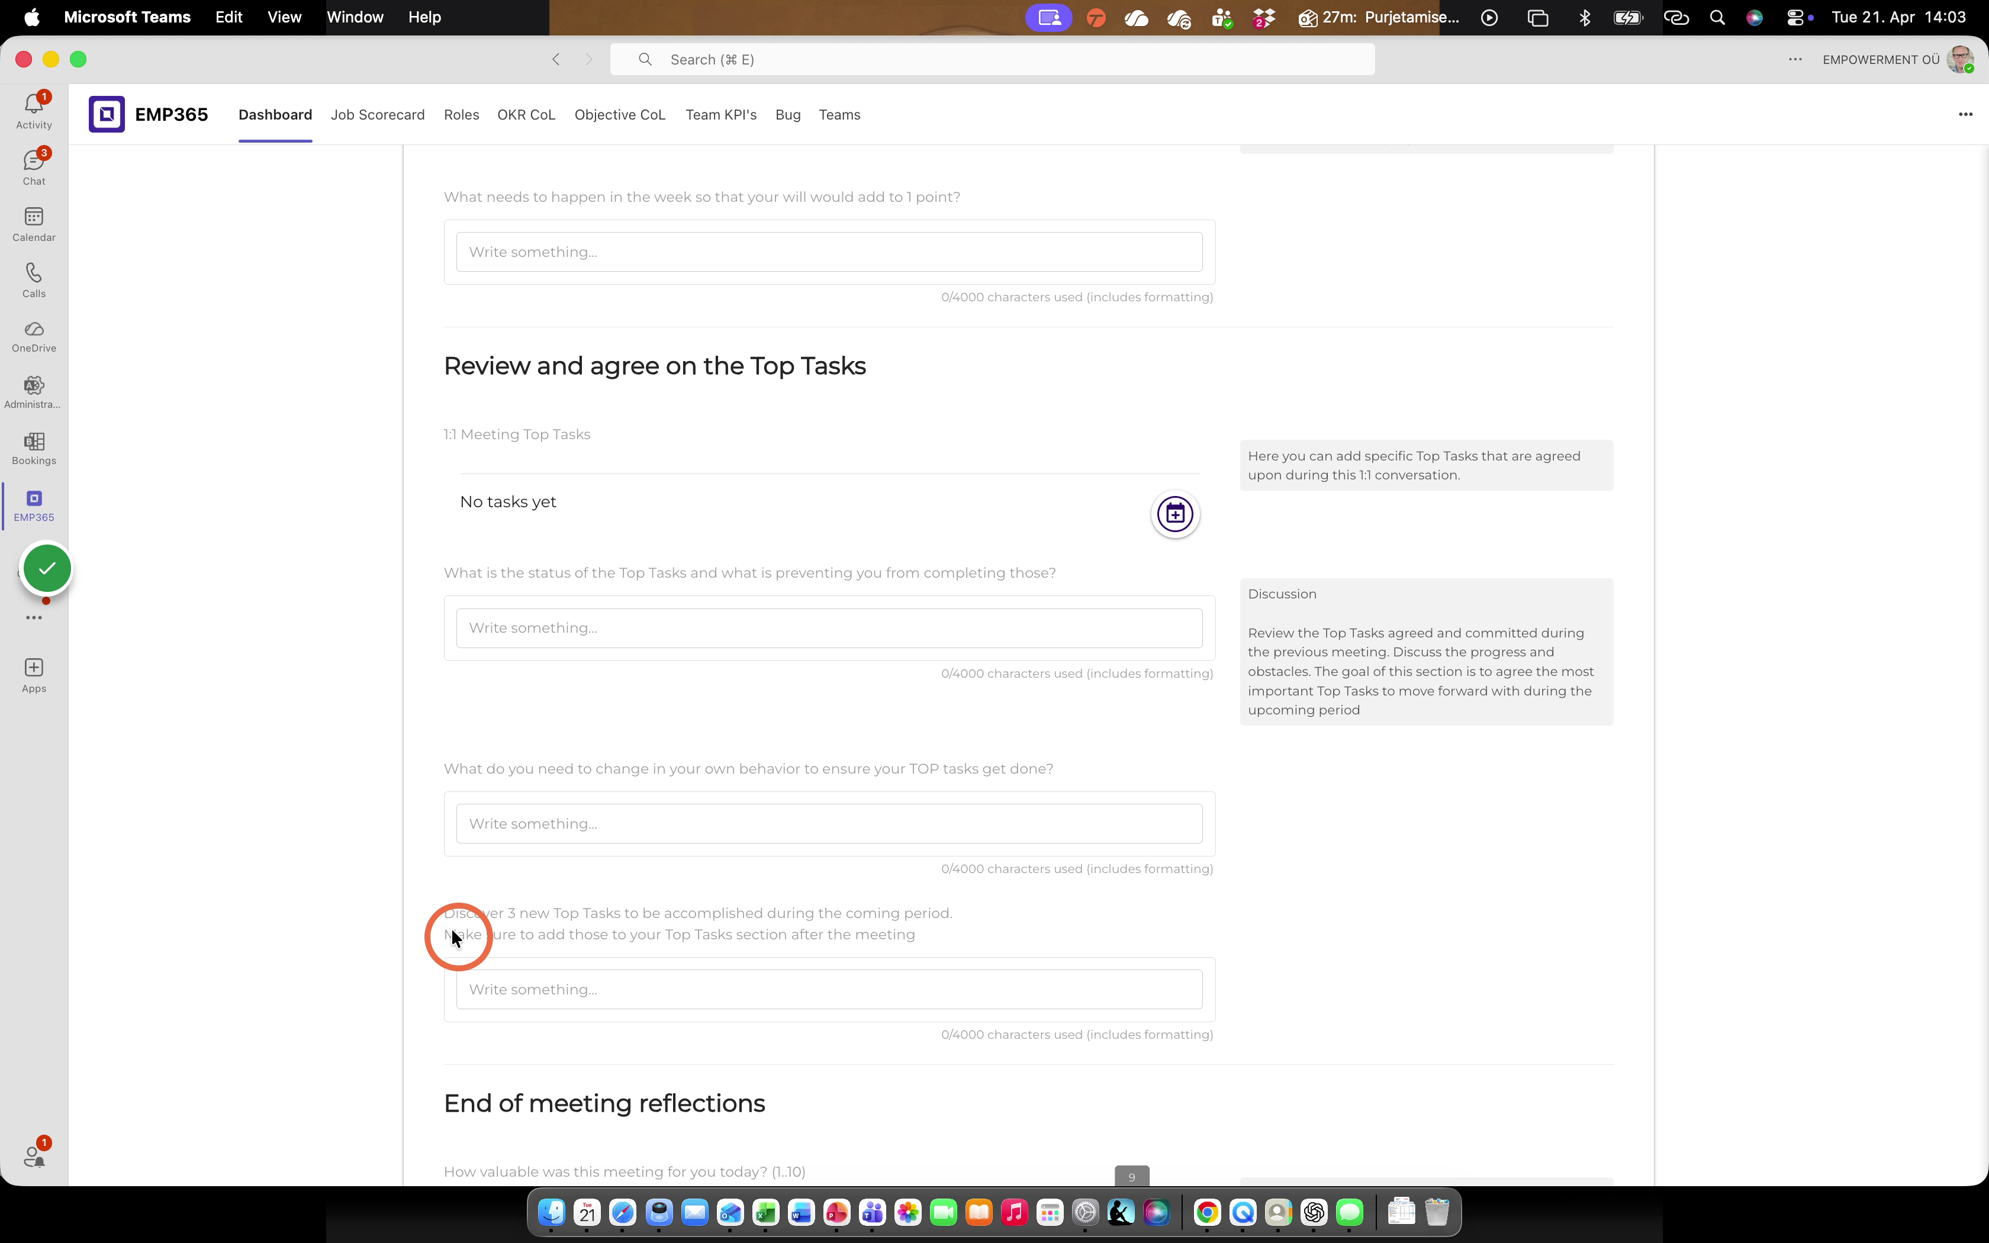Screen dimensions: 1989x1243
Task: Open the Edit menu in menu bar
Action: point(228,17)
